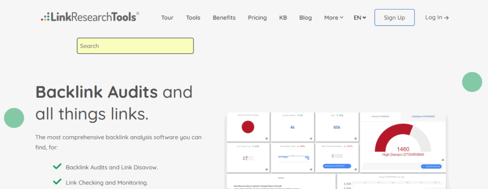Viewport: 488px width, 189px height.
Task: Expand the More dropdown menu
Action: [334, 18]
